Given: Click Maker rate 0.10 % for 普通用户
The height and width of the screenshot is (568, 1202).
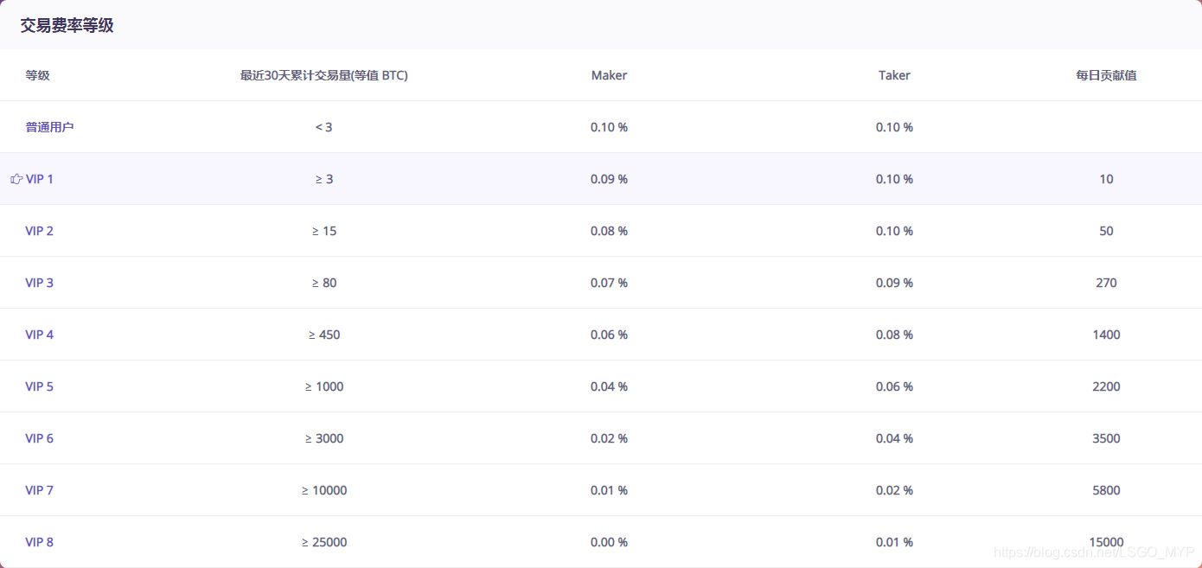Looking at the screenshot, I should pyautogui.click(x=609, y=127).
